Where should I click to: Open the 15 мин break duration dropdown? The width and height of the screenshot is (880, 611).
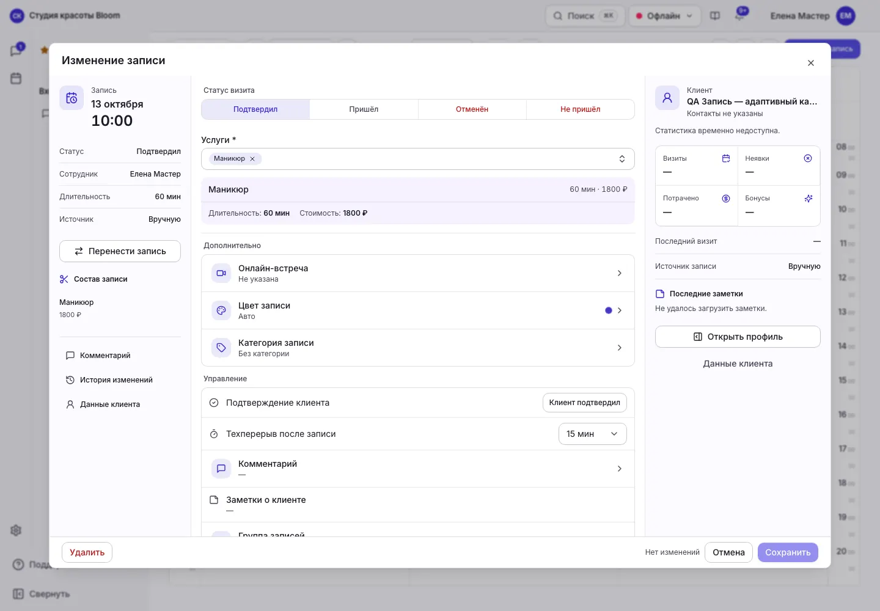tap(592, 434)
